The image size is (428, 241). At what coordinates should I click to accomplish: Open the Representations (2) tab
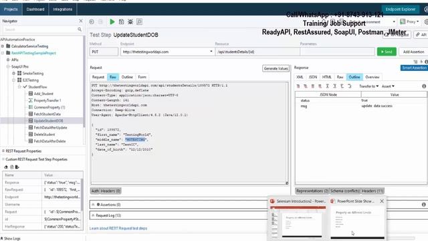(312, 191)
